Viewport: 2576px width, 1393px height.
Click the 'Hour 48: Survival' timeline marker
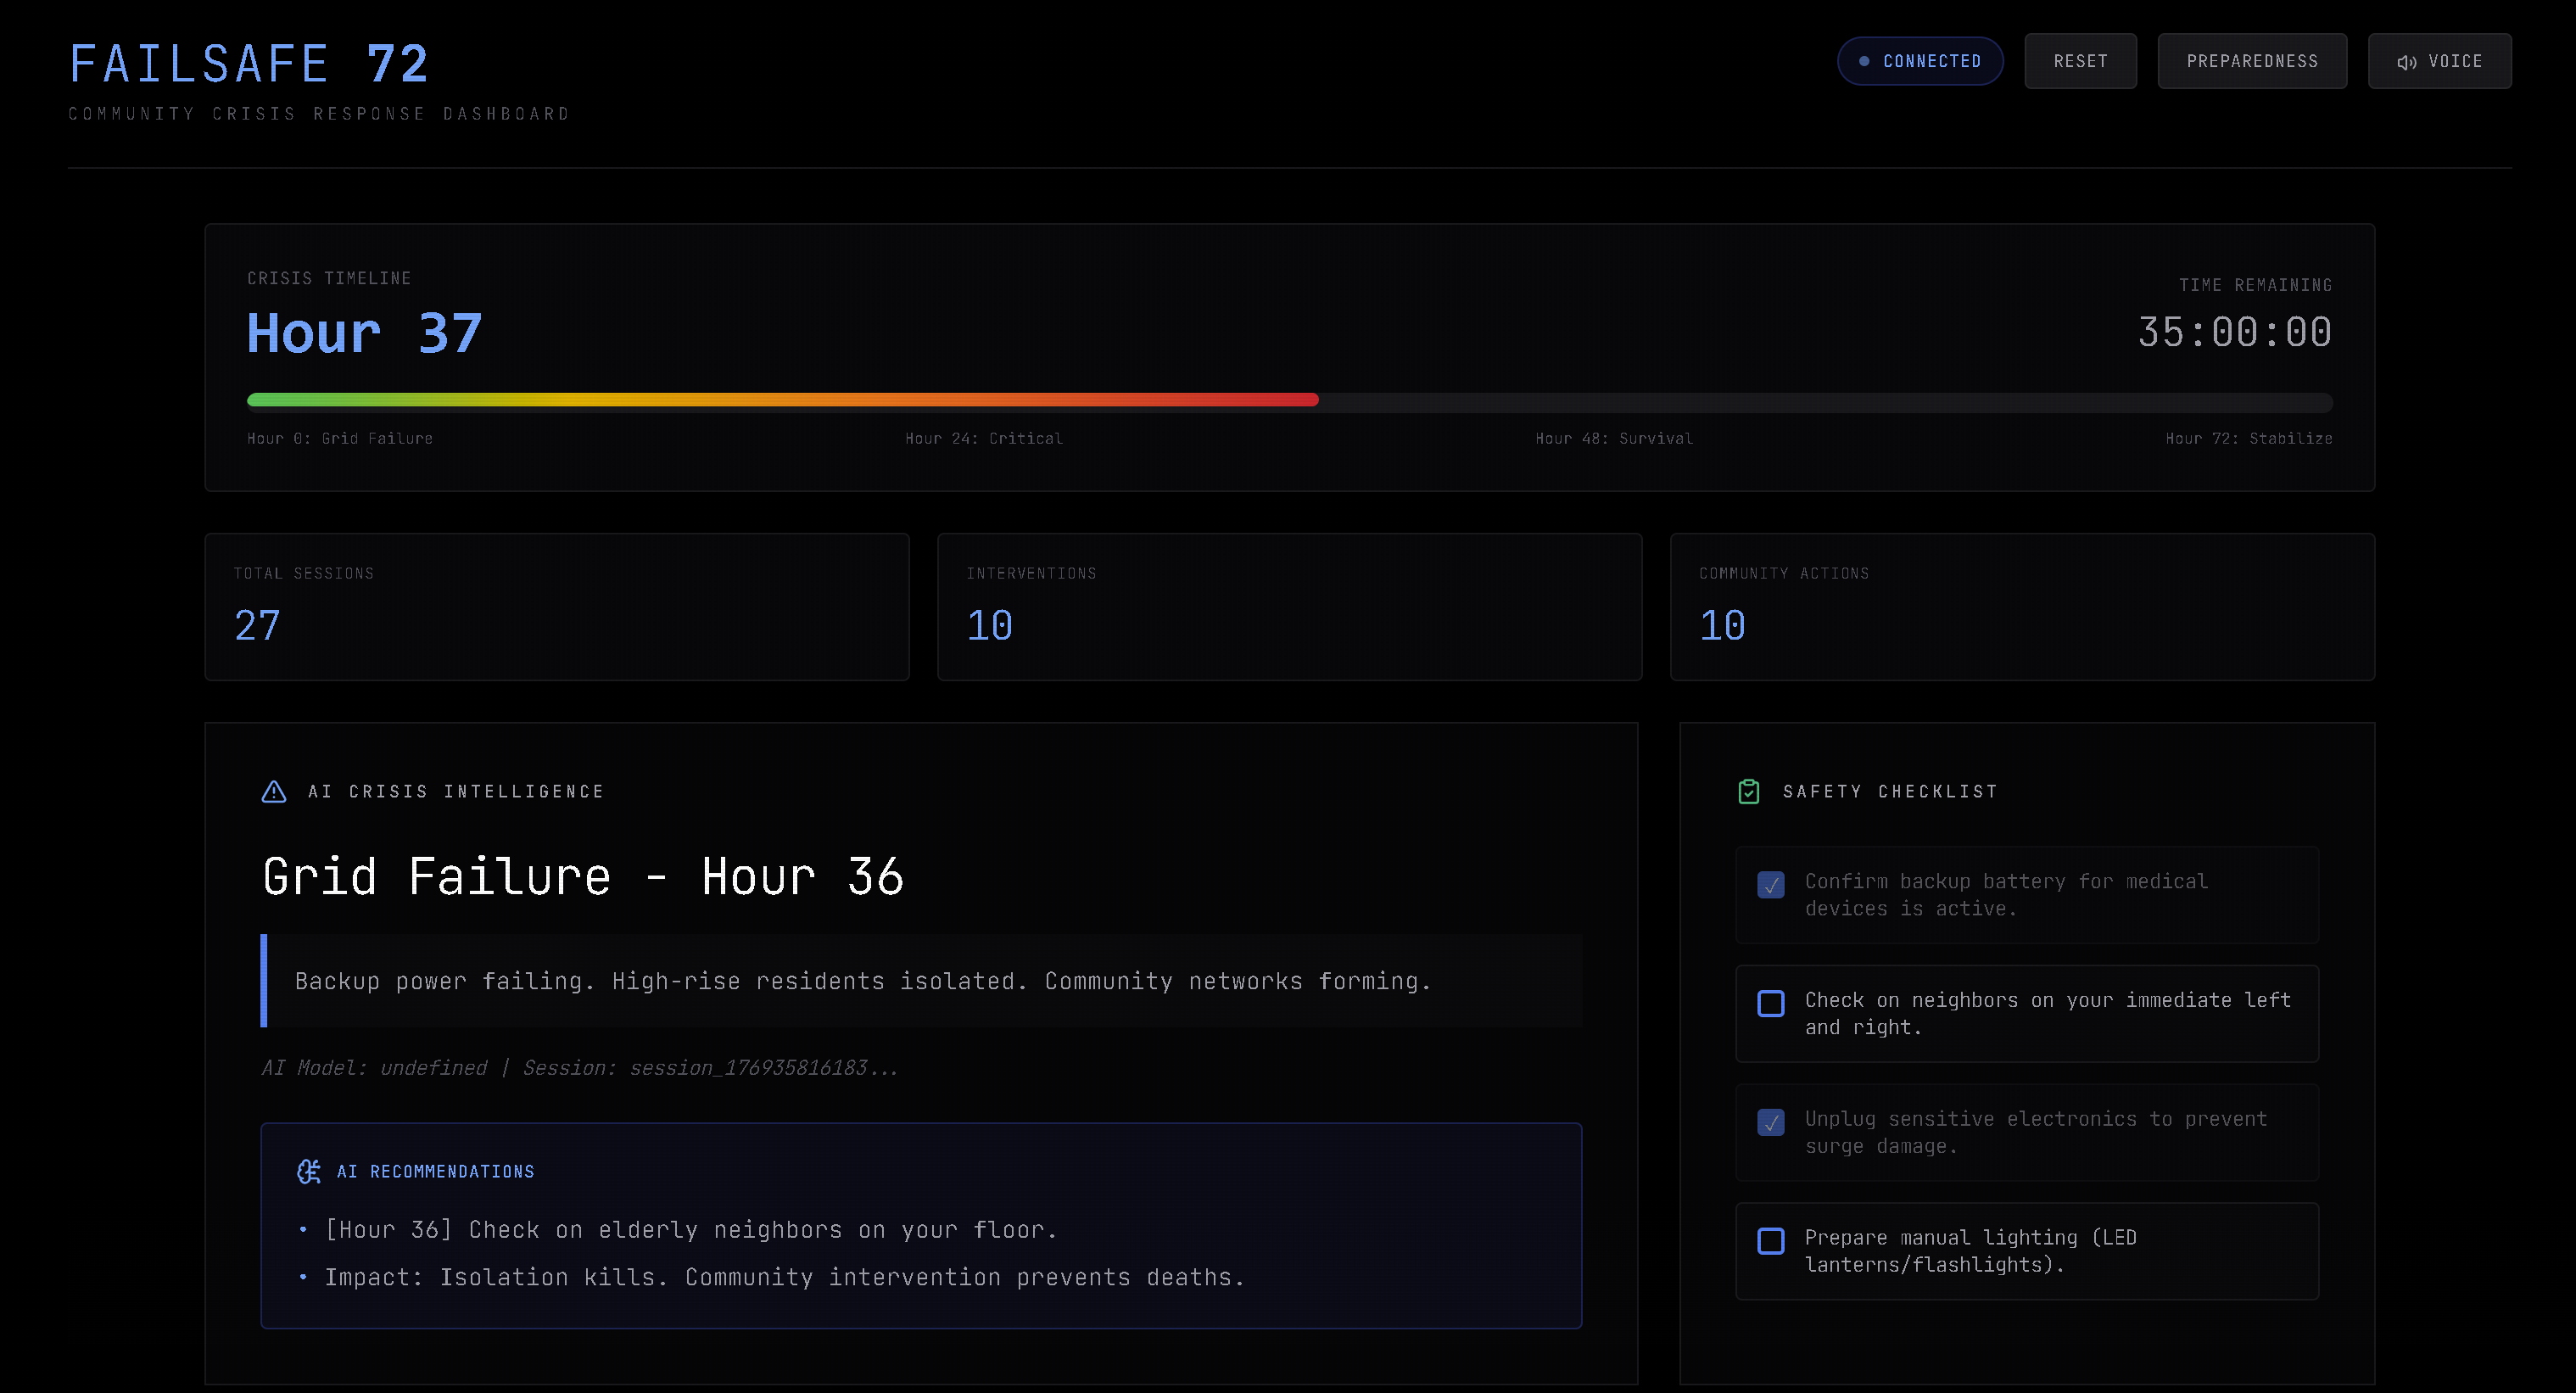[x=1613, y=439]
